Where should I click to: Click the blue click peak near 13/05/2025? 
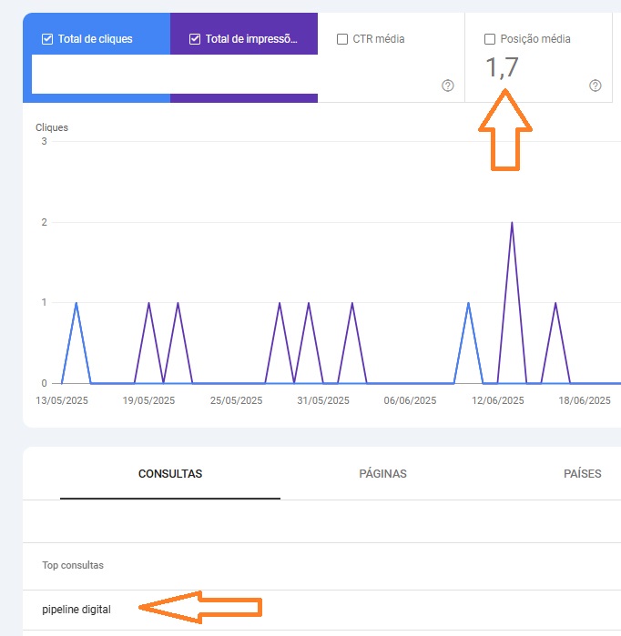(76, 303)
